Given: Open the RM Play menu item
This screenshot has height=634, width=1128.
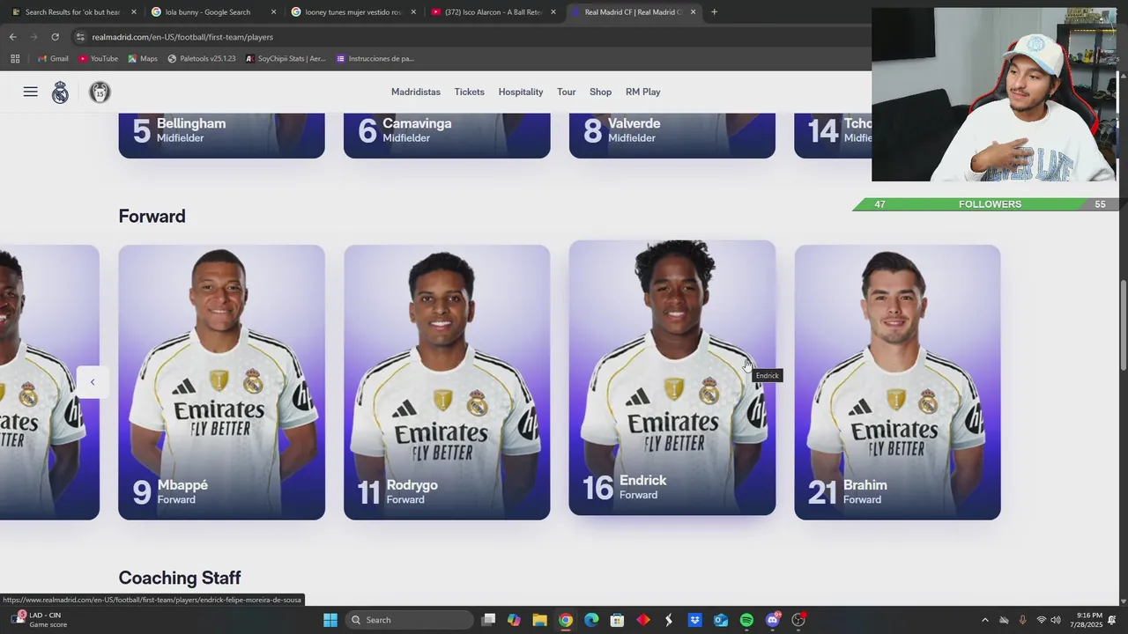Looking at the screenshot, I should (x=643, y=92).
